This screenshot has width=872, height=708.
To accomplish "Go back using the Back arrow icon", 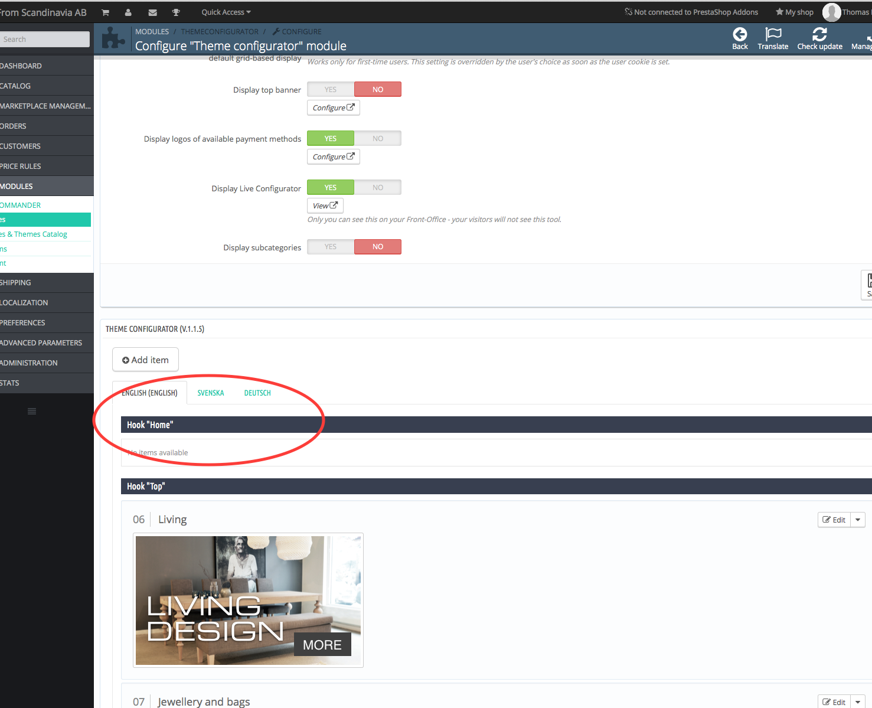I will click(740, 34).
